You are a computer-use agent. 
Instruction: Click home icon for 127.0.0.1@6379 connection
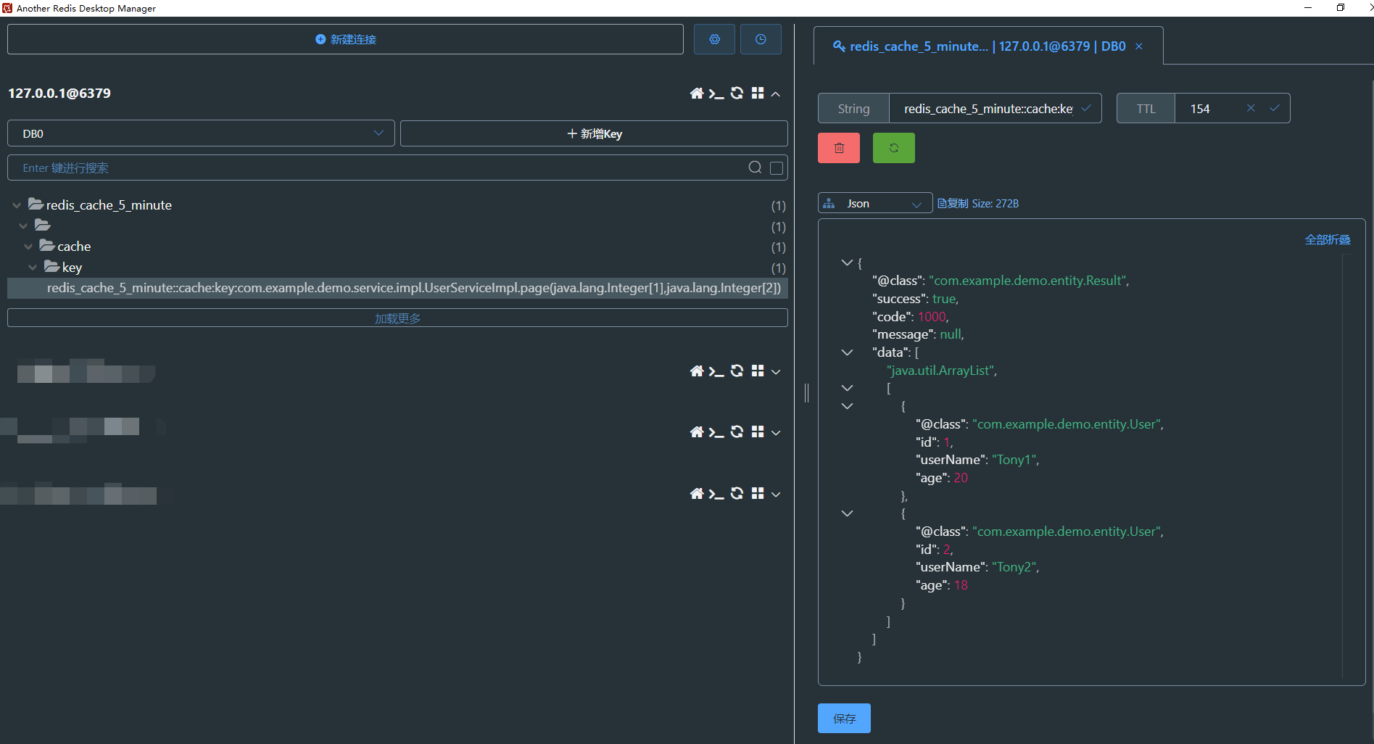[697, 94]
